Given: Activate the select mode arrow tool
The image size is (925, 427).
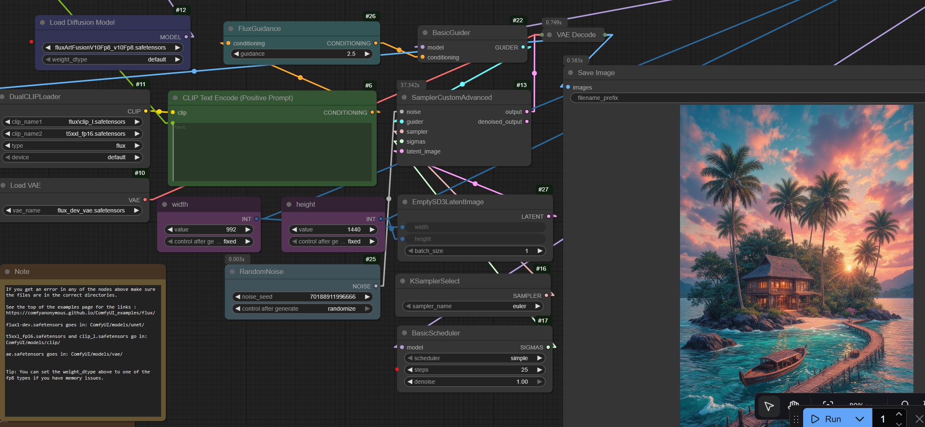Looking at the screenshot, I should [769, 406].
